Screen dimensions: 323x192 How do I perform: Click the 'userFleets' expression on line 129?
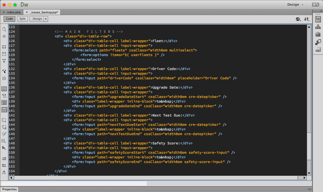142,55
